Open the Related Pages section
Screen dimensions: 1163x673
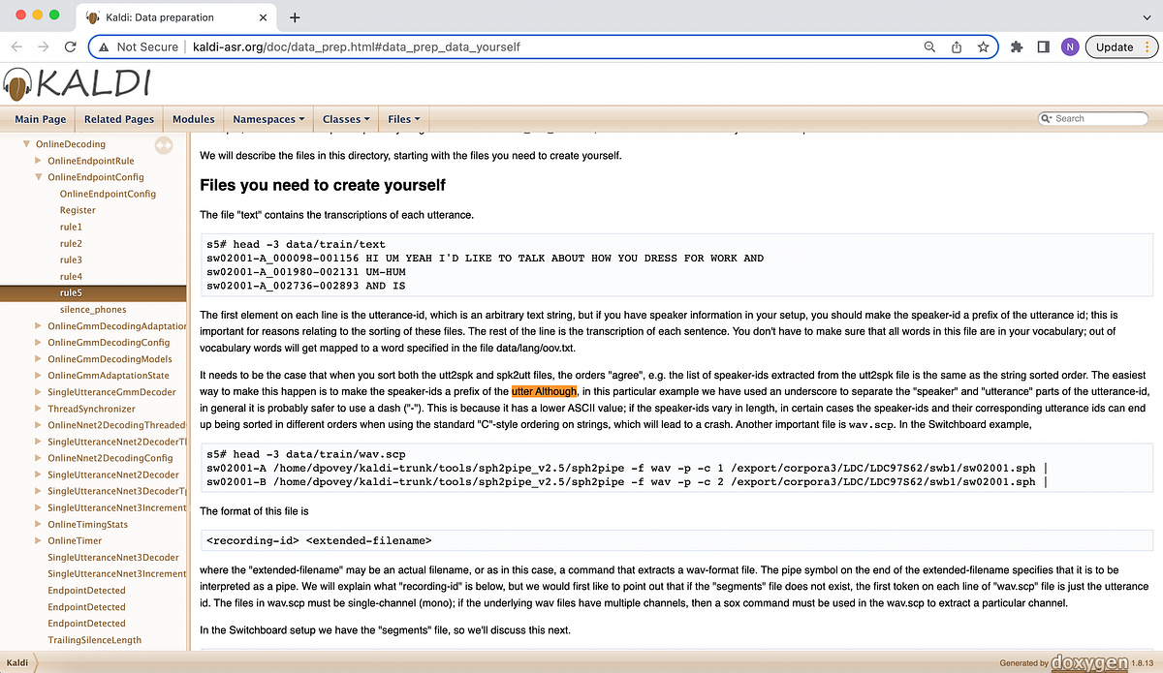coord(118,119)
